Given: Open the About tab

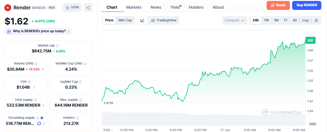Looking at the screenshot, I should tap(218, 7).
